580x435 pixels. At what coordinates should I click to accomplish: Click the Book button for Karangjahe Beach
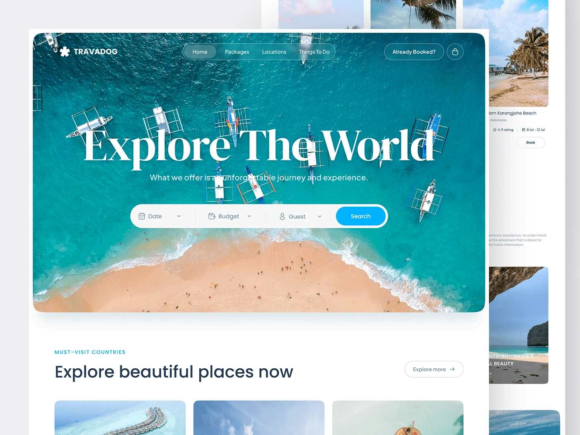click(531, 143)
